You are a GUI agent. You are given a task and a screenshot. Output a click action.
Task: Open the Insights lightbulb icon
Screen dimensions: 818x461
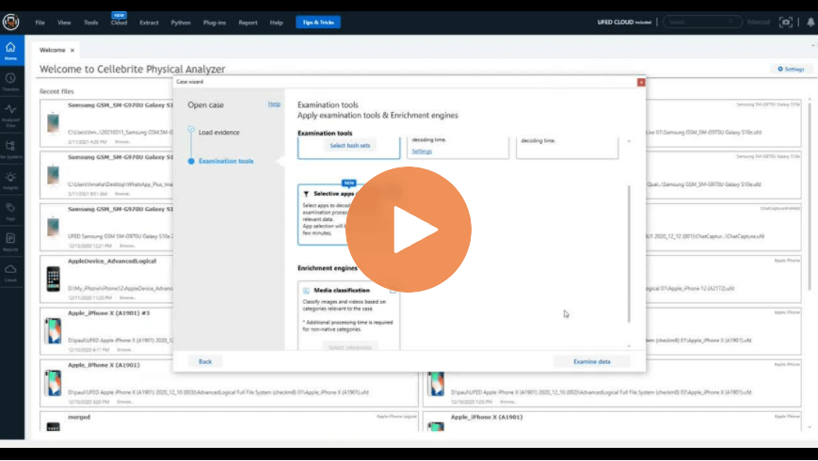pos(10,181)
